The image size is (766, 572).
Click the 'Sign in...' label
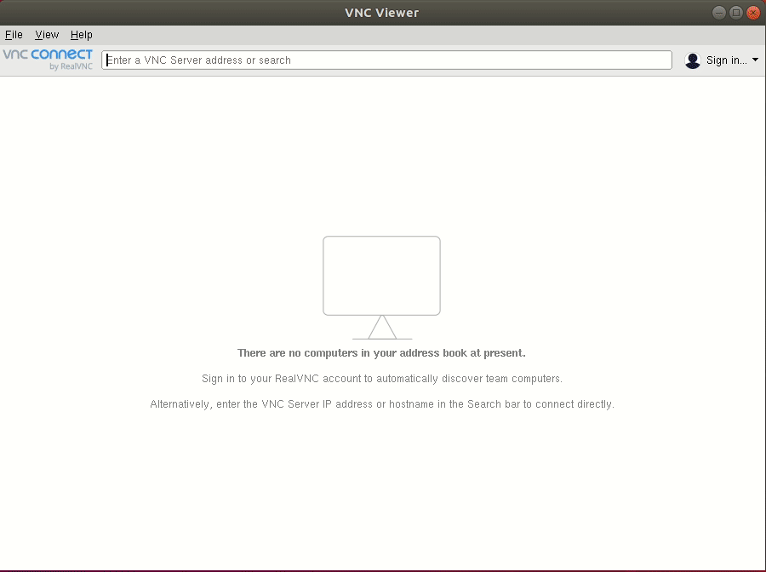(726, 60)
